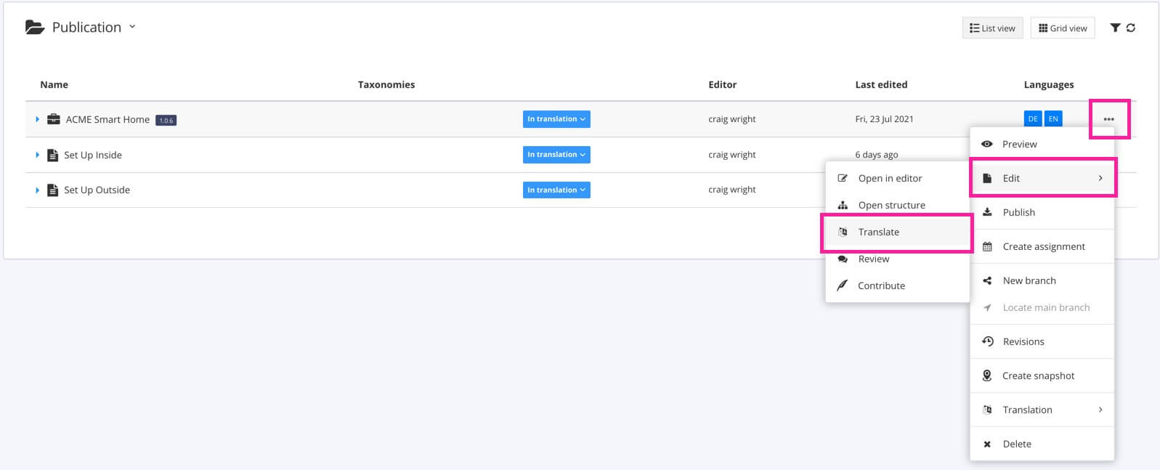This screenshot has height=470, width=1160.
Task: Click the Last edited column header
Action: pyautogui.click(x=881, y=85)
